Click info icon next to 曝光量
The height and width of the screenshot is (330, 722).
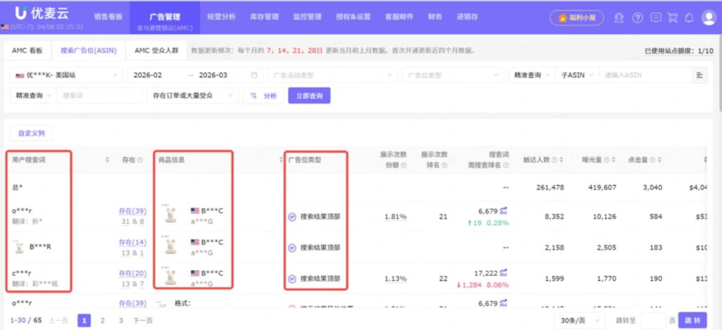[607, 160]
